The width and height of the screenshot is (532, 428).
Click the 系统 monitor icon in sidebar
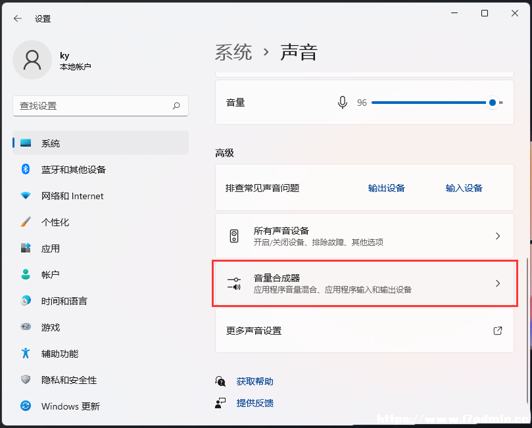tap(26, 143)
